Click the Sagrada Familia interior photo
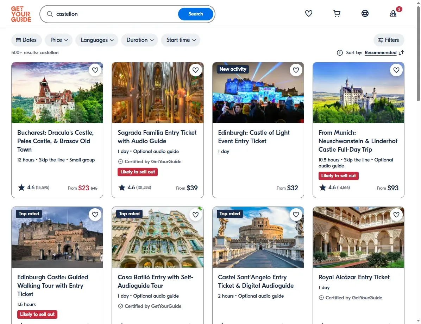Screen dimensions: 421x324 tap(158, 93)
